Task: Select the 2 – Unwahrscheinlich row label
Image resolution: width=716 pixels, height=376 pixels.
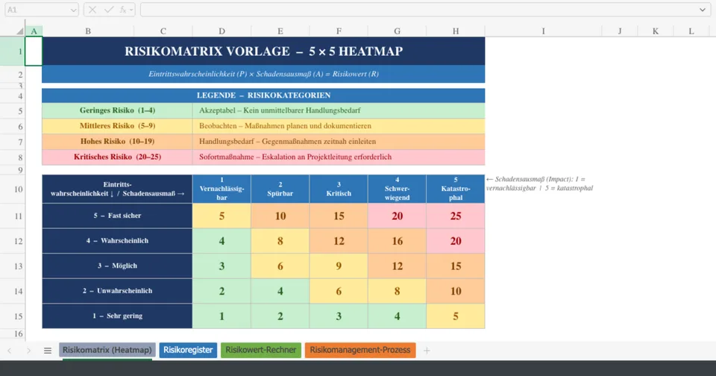Action: [117, 291]
